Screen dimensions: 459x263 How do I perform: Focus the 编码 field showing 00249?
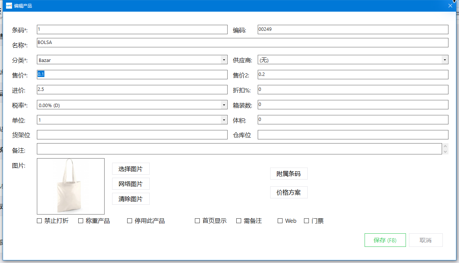tap(353, 30)
